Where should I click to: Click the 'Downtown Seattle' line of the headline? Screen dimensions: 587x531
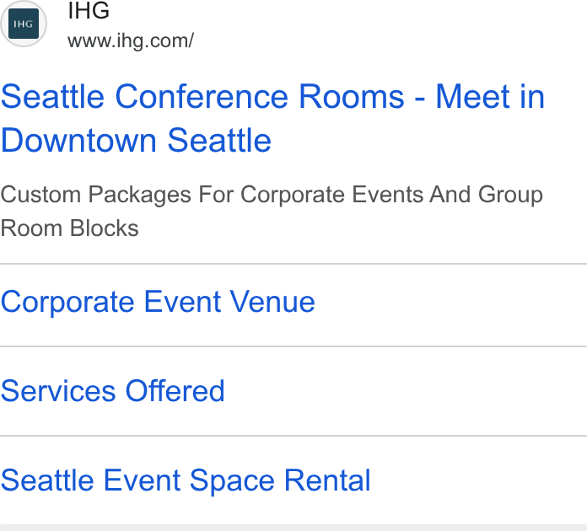pos(137,140)
